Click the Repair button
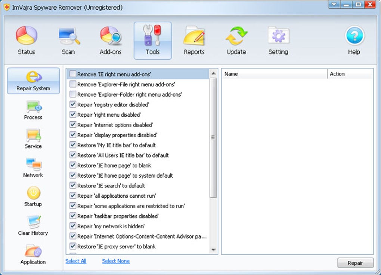The height and width of the screenshot is (275, 381). click(x=355, y=263)
